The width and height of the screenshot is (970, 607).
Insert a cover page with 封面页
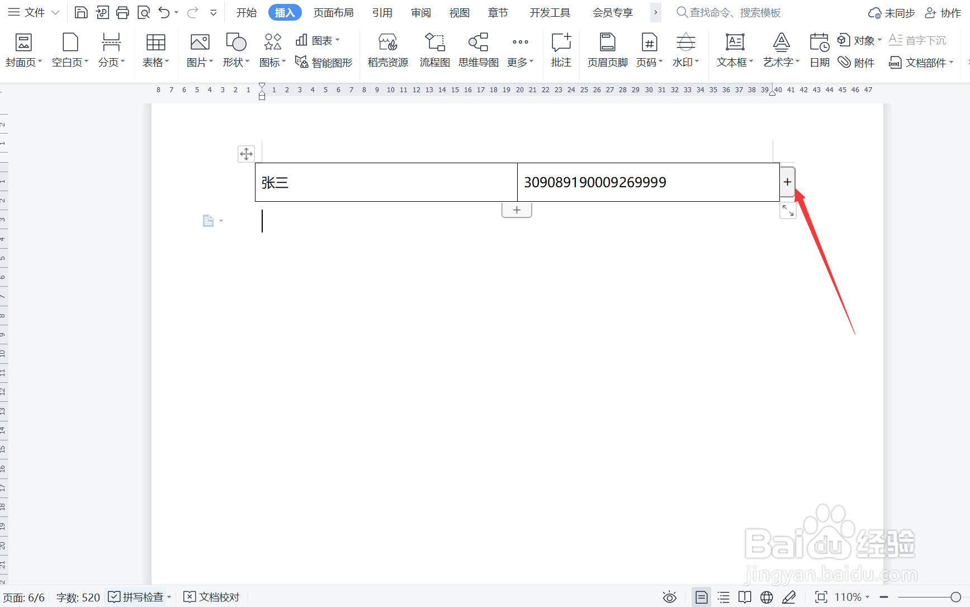tap(23, 50)
